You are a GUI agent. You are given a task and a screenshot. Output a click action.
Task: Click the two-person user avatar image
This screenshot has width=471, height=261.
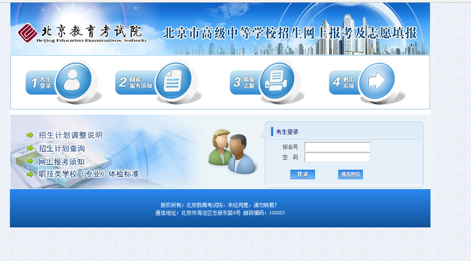232,151
